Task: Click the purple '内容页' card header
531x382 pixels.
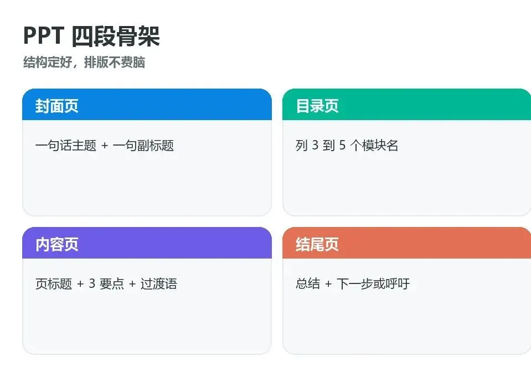Action: point(147,243)
